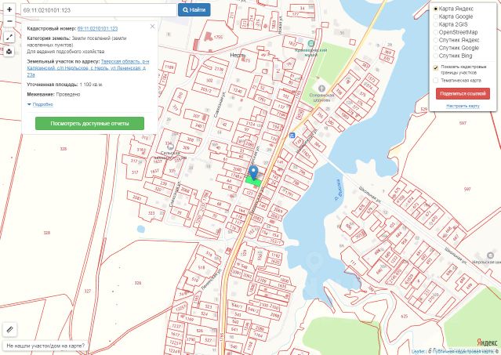Zoom in with the plus button

coord(9,9)
